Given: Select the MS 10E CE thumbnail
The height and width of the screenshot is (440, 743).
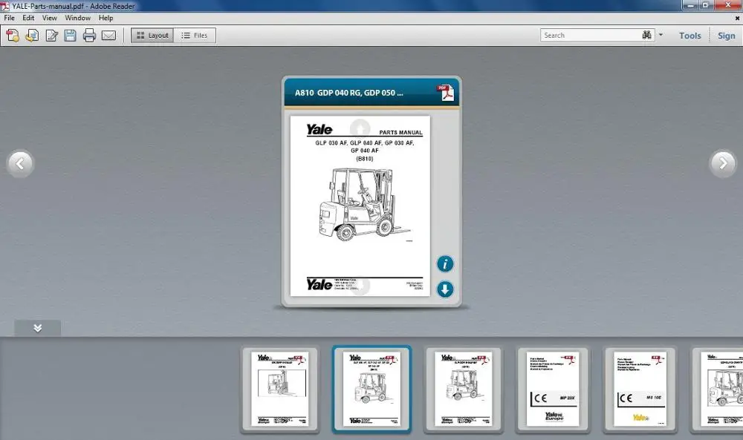Looking at the screenshot, I should click(x=640, y=389).
